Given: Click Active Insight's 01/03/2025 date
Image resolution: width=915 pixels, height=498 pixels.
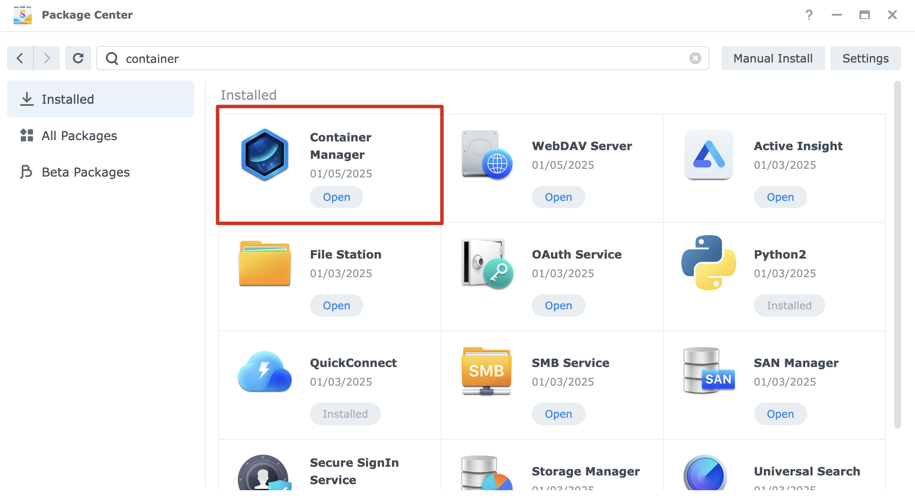Looking at the screenshot, I should click(x=785, y=165).
